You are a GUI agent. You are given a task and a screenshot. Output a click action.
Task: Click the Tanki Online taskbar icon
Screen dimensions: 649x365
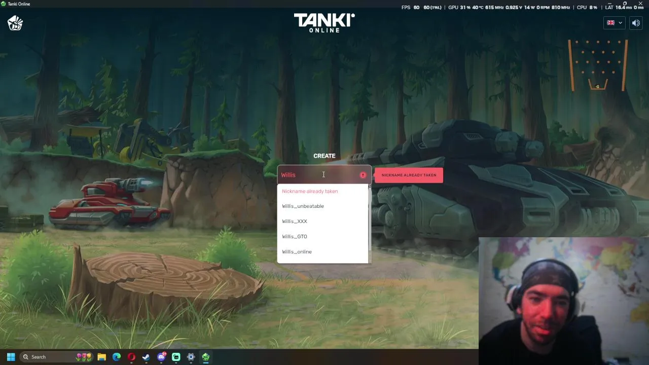(x=206, y=357)
